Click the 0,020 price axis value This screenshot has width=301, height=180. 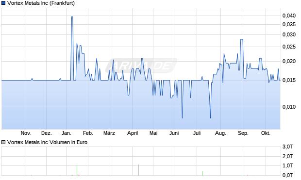point(289,61)
